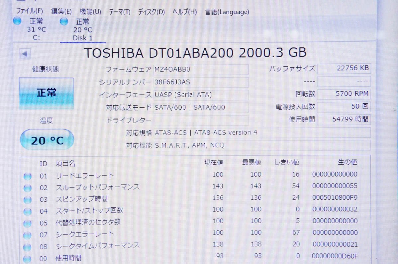The width and height of the screenshot is (398, 264).
Task: Click status orb for ID 02 スループットパフォーマンス
Action: click(x=28, y=188)
